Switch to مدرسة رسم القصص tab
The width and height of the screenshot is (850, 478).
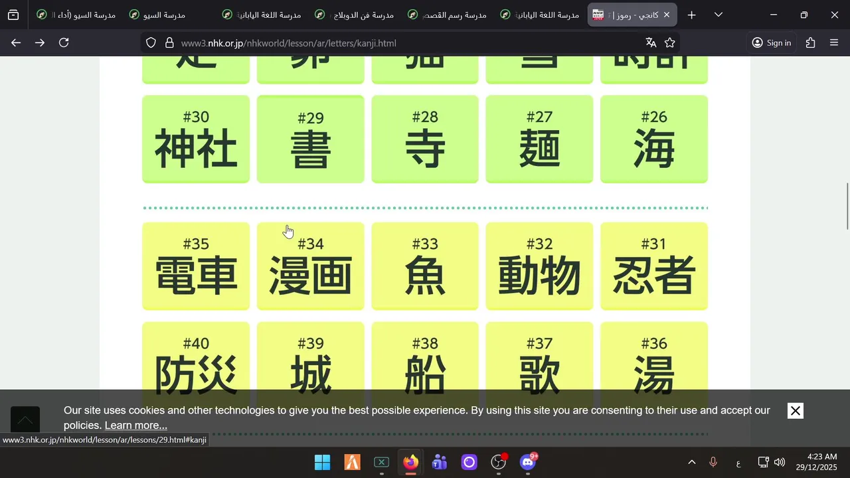point(448,15)
